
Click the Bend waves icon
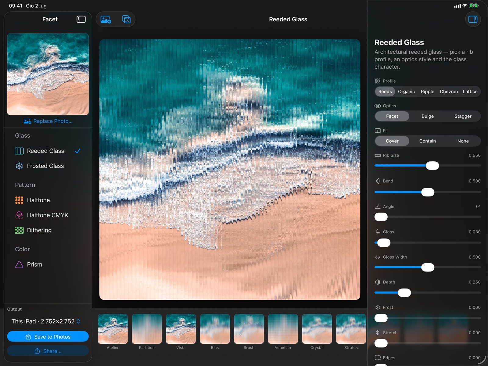[378, 181]
